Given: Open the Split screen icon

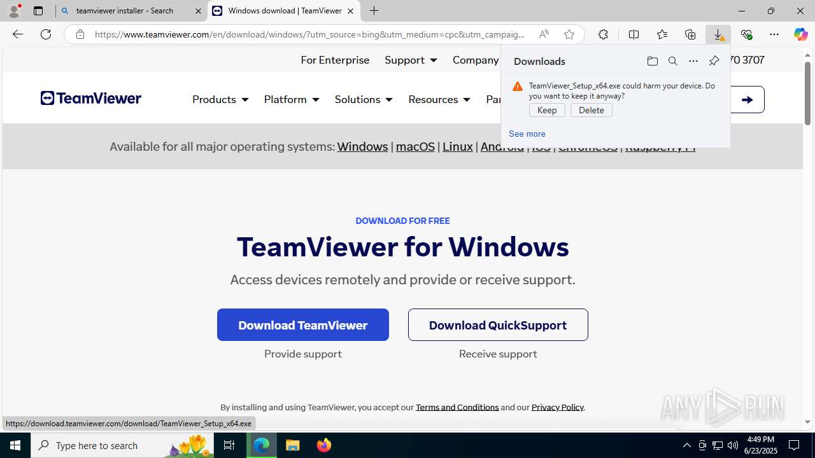Looking at the screenshot, I should pos(634,34).
